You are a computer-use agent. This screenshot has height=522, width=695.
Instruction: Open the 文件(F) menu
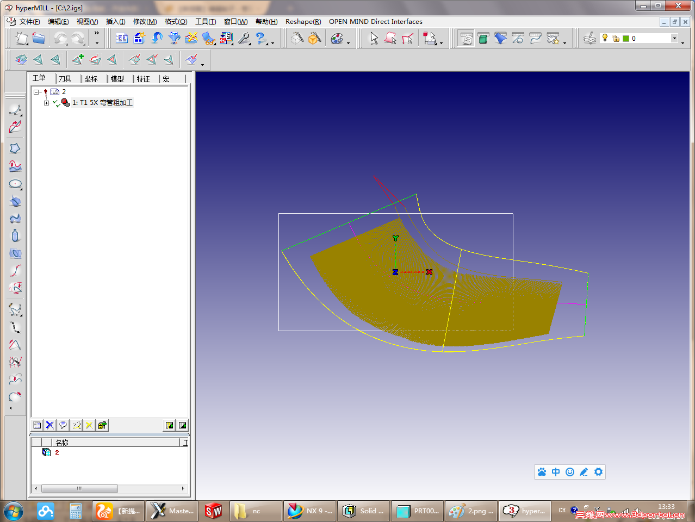click(x=29, y=22)
